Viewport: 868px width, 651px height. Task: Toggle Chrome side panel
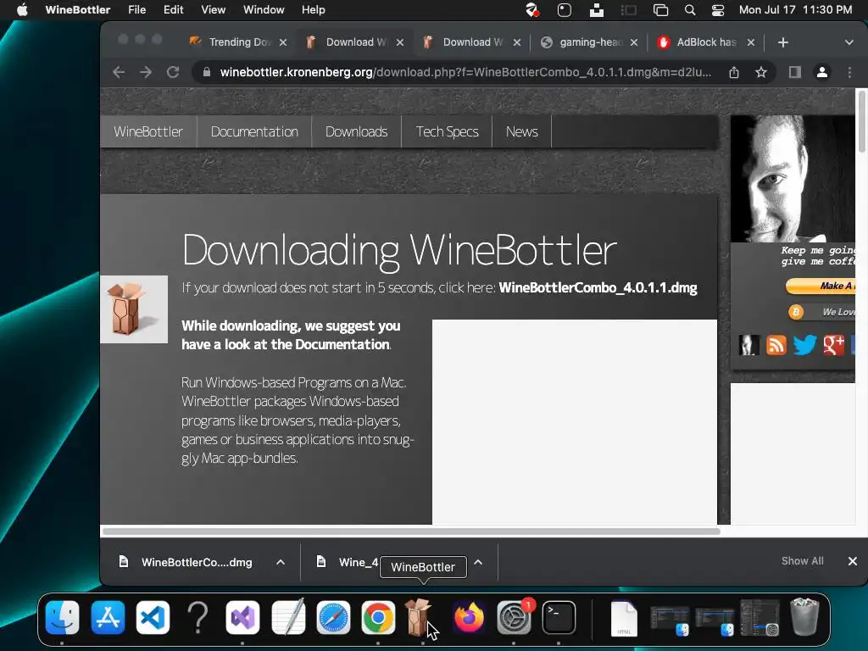[795, 72]
